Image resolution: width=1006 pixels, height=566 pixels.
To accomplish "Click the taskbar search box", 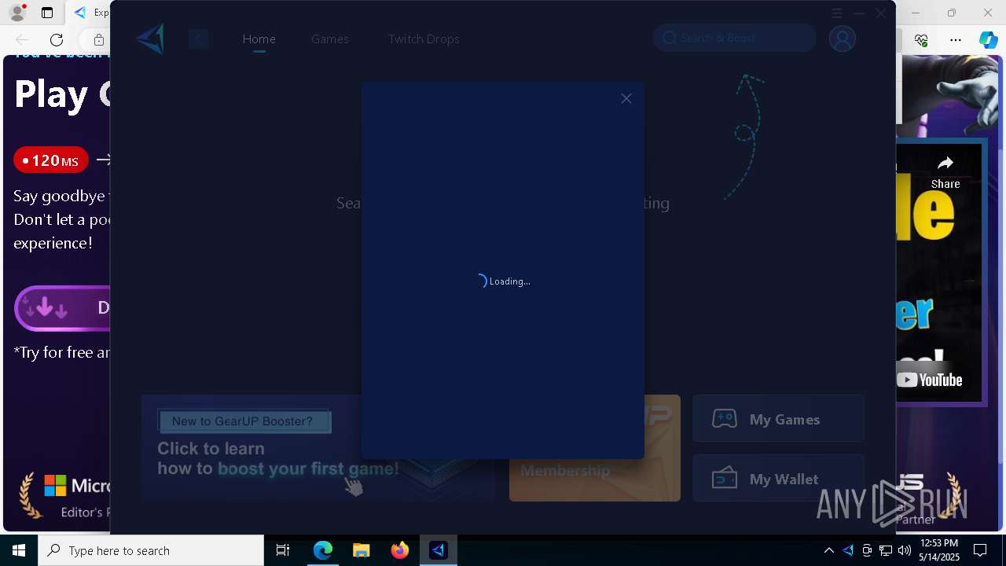I will [151, 550].
